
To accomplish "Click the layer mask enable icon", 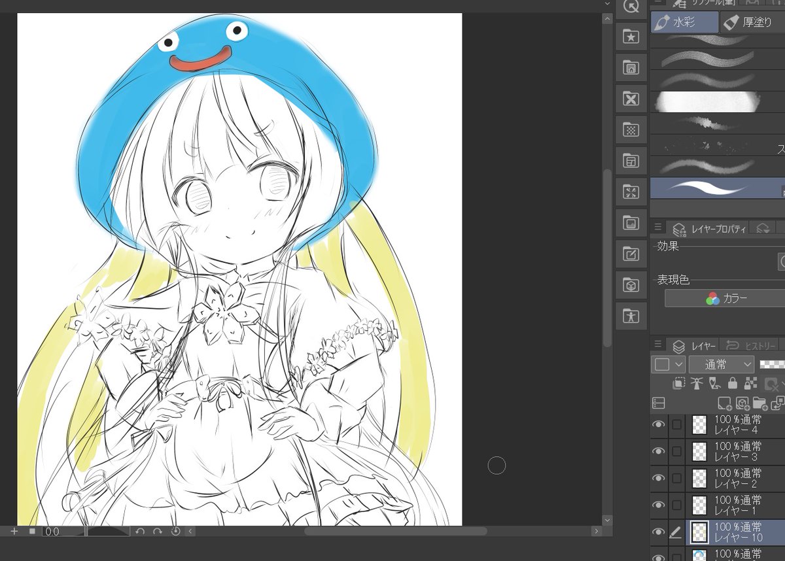I will (x=772, y=384).
